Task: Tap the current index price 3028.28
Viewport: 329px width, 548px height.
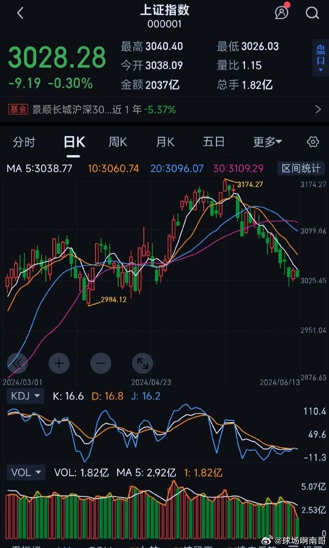Action: 57,57
